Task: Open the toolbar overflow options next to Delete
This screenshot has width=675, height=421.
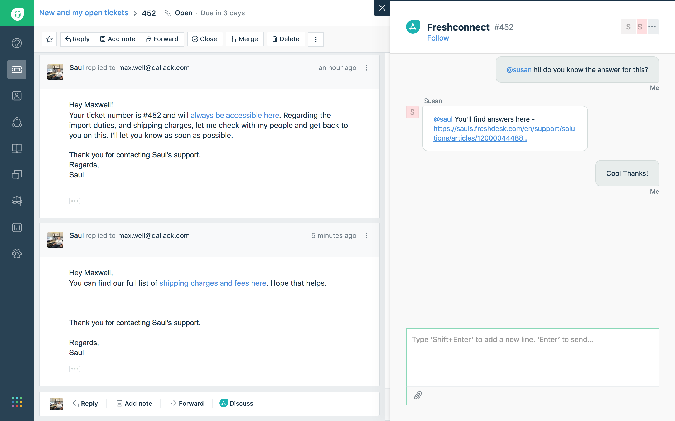Action: [315, 39]
